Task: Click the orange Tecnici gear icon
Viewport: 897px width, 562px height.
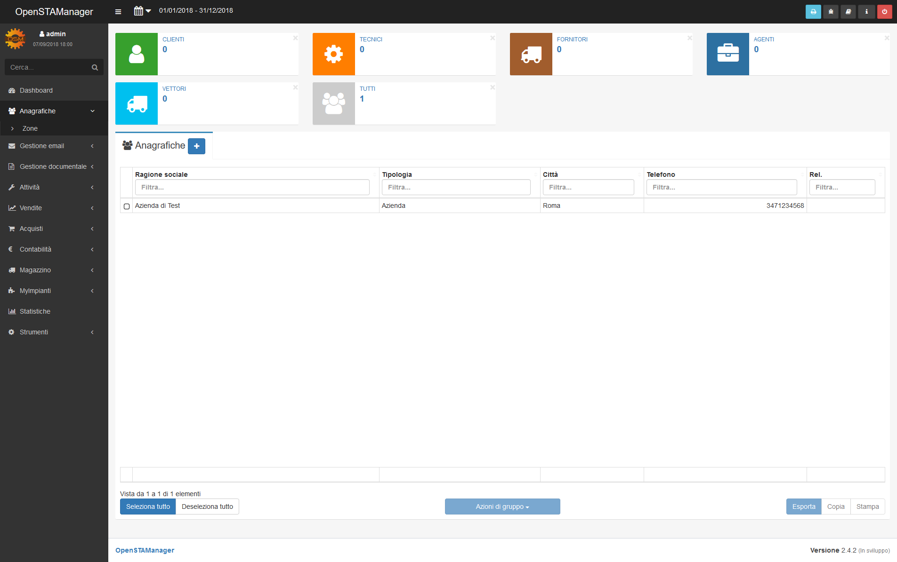Action: tap(334, 54)
